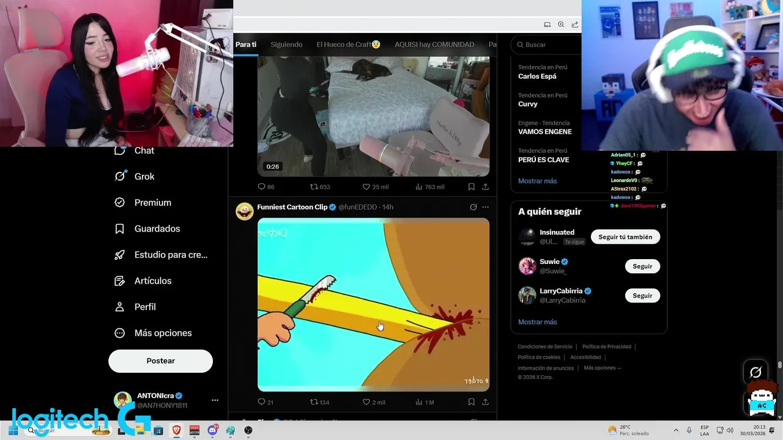Screen dimensions: 783x440
Task: Open Accesibilidad footer link
Action: (x=585, y=358)
